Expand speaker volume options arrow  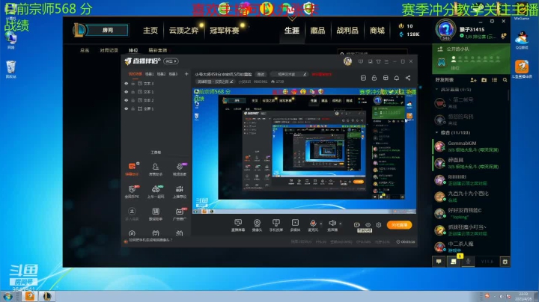tap(341, 224)
